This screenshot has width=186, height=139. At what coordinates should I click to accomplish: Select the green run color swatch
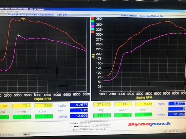coord(93,21)
